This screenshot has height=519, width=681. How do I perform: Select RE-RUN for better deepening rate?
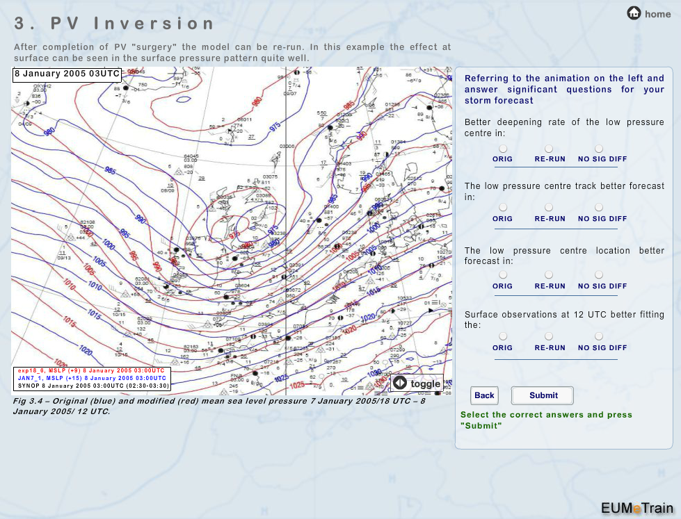549,149
